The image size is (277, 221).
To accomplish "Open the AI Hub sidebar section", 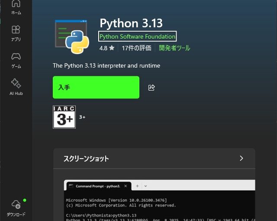I will (x=16, y=88).
